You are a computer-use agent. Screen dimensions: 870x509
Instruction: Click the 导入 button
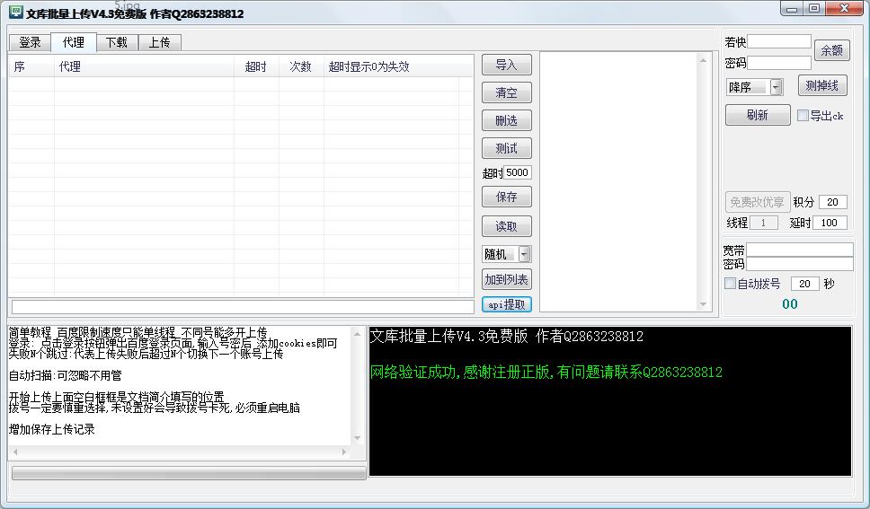[x=507, y=65]
